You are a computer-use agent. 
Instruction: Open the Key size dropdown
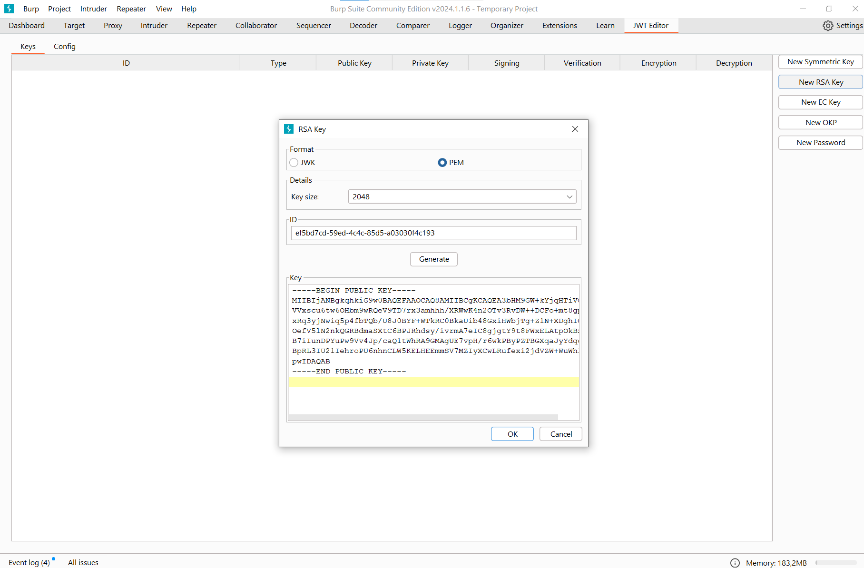[462, 197]
